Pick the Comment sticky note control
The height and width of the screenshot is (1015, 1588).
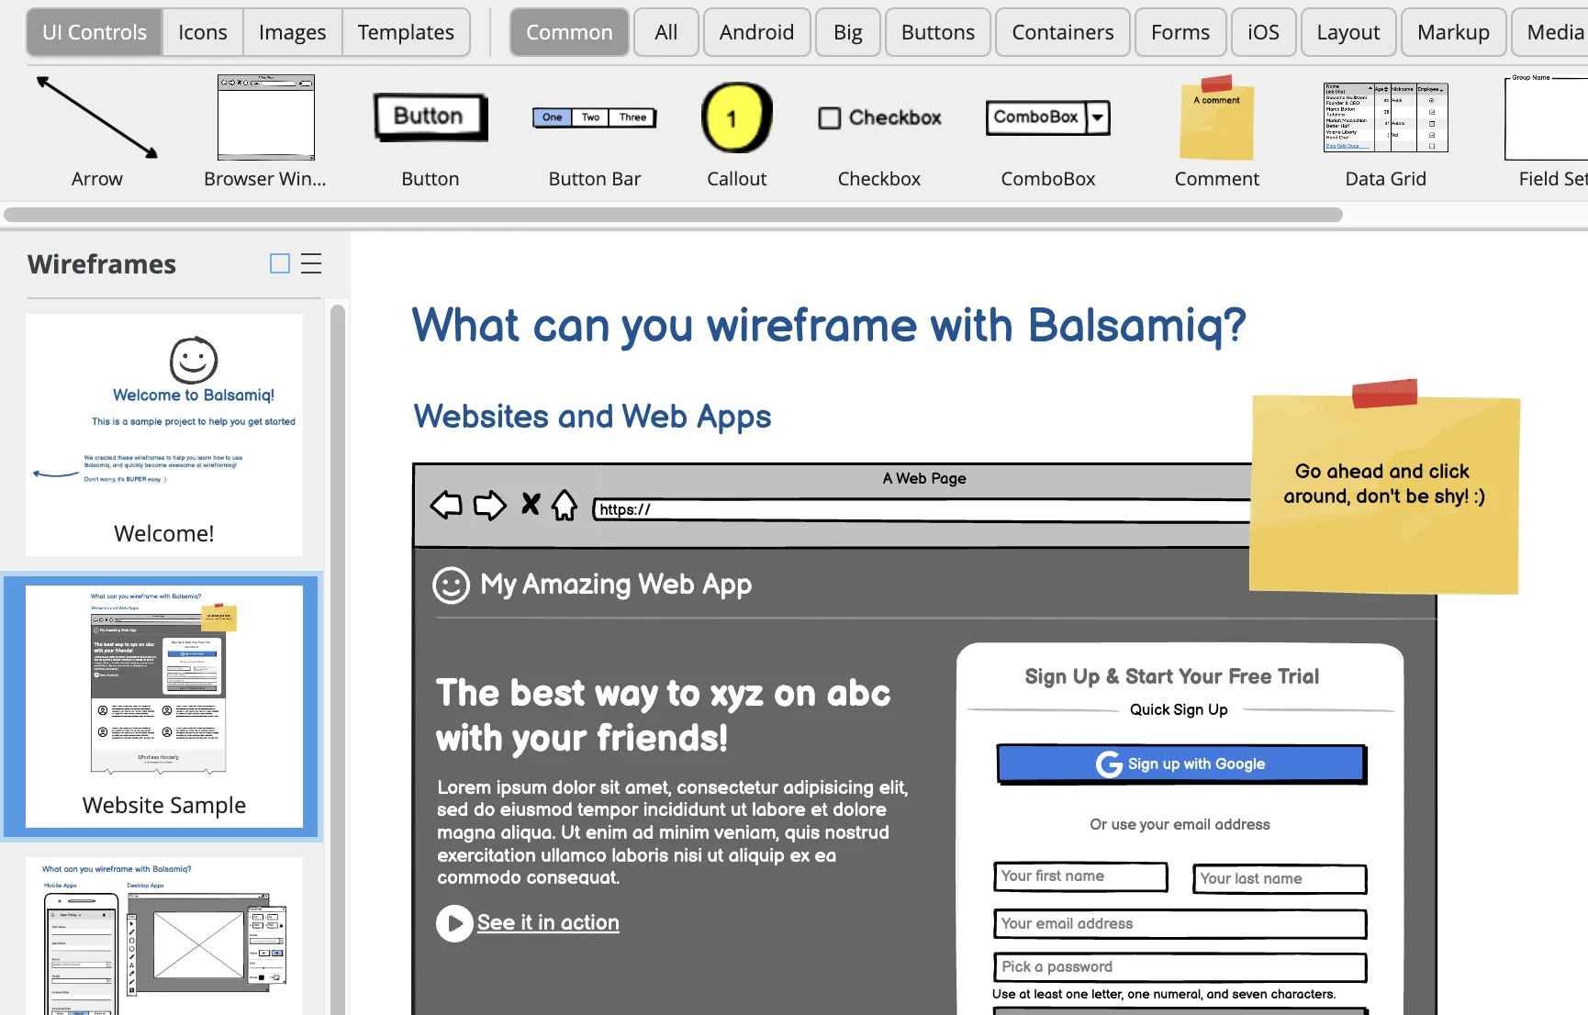(1217, 131)
